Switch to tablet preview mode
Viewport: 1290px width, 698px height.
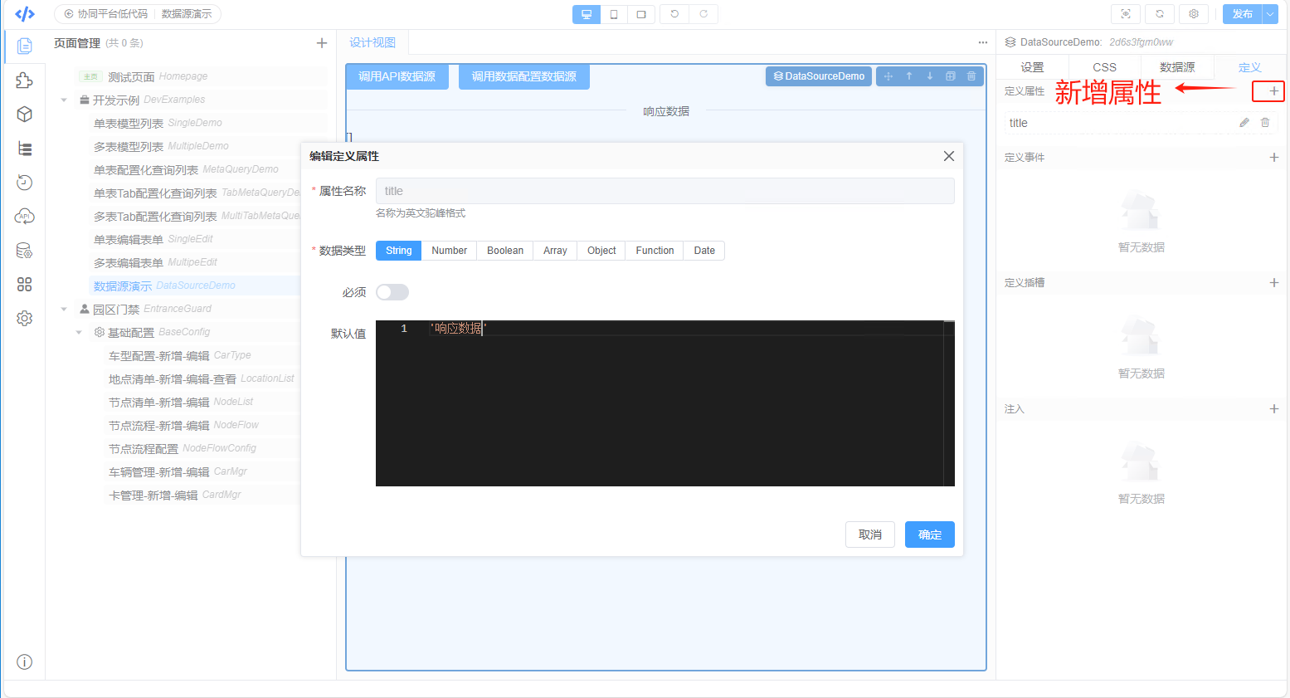(x=641, y=14)
